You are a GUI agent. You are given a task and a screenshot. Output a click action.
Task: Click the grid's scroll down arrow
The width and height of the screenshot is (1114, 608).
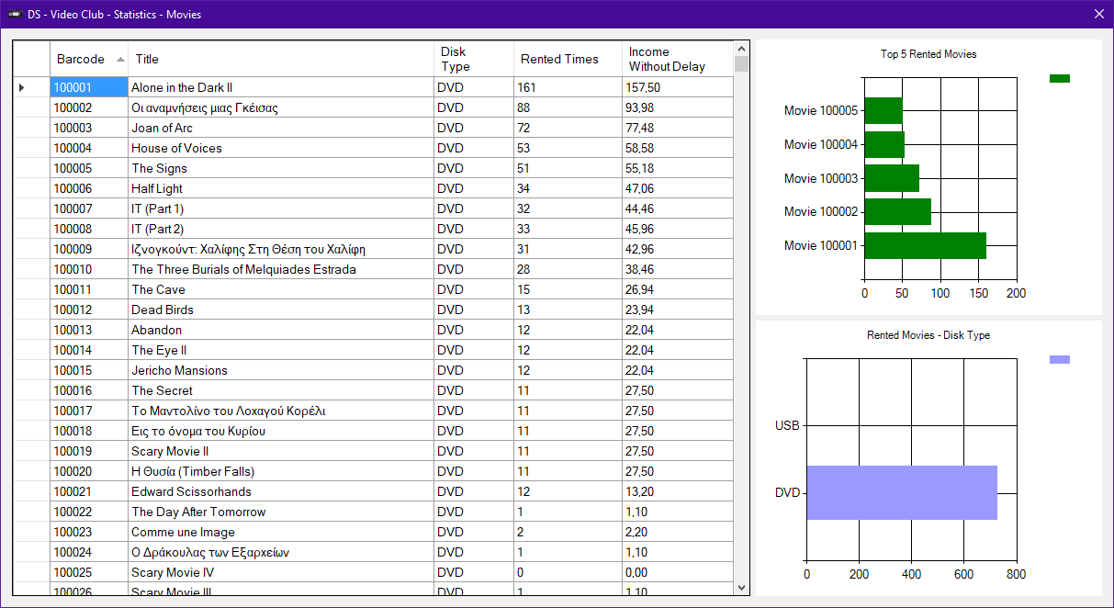[x=741, y=588]
